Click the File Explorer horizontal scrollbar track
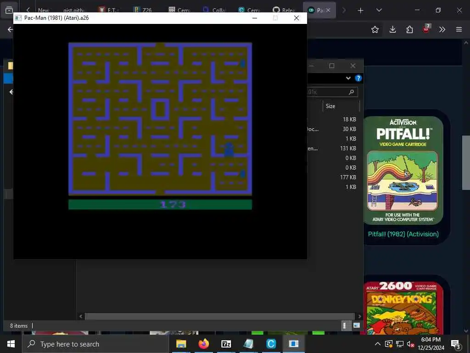470x353 pixels. point(219,316)
